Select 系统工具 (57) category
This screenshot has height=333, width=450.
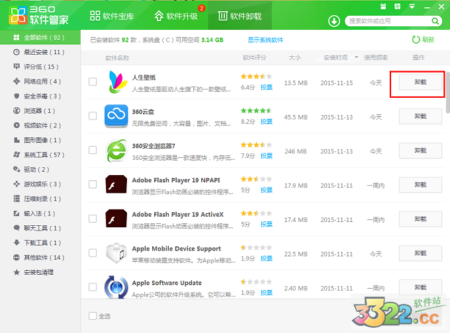(x=40, y=155)
